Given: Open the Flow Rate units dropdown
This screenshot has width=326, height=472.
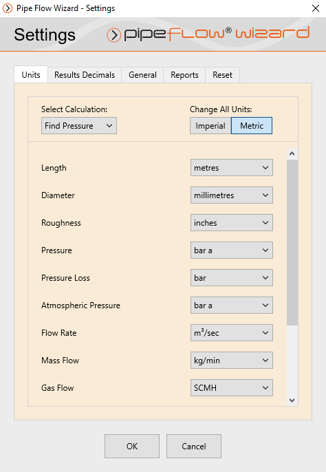Looking at the screenshot, I should coord(232,332).
